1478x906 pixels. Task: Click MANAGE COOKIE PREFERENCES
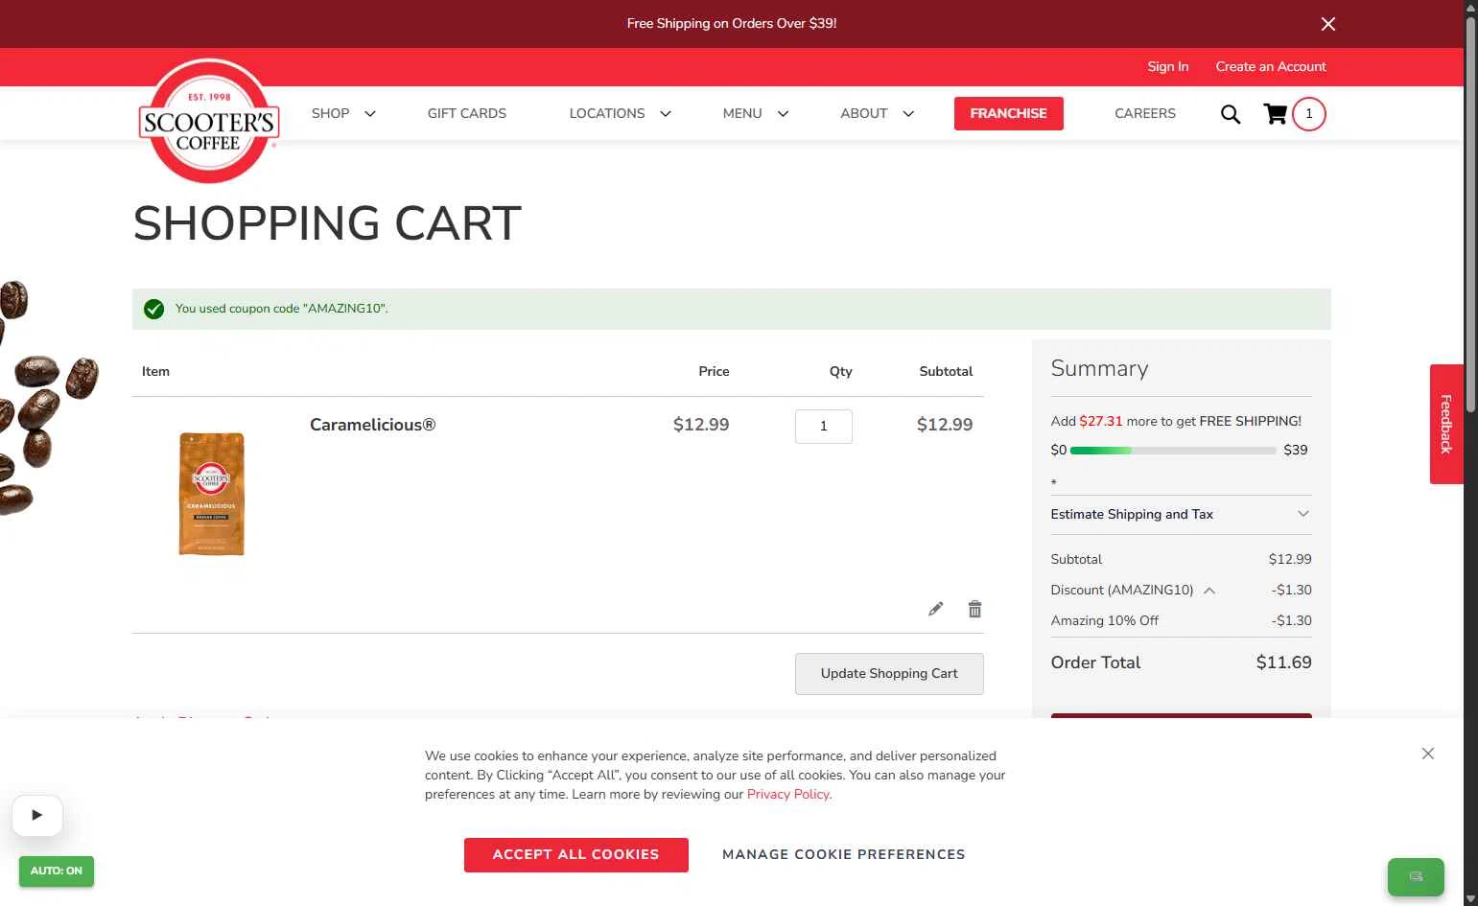click(843, 854)
